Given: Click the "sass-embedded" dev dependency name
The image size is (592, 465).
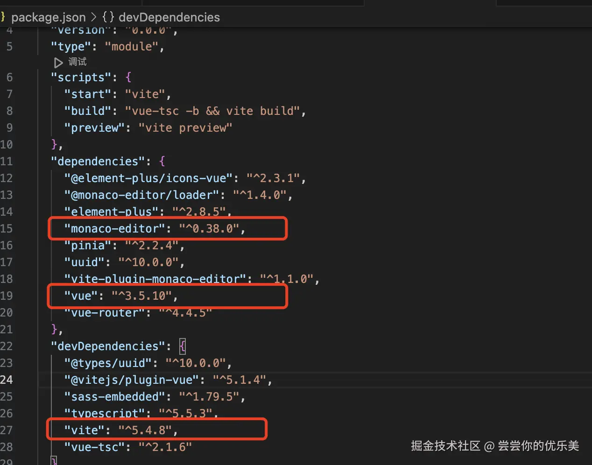Looking at the screenshot, I should pos(115,397).
